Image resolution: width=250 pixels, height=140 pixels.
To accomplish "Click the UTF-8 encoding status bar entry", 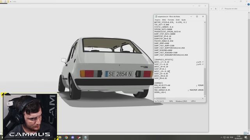I will click(193, 101).
